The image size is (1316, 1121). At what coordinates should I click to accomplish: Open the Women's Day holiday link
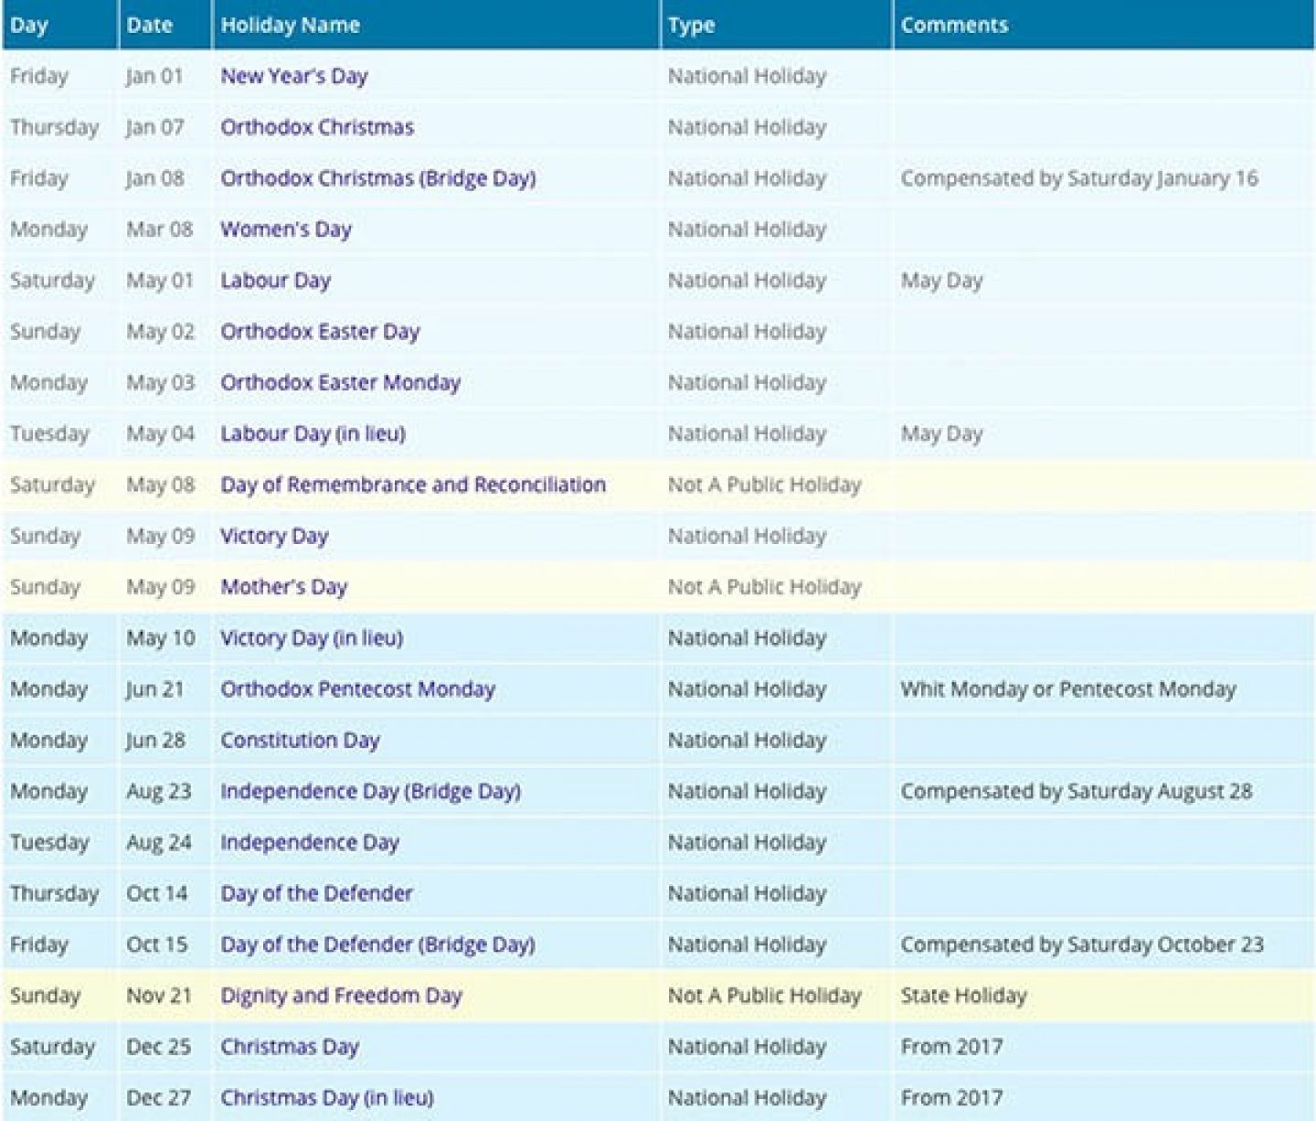coord(285,230)
